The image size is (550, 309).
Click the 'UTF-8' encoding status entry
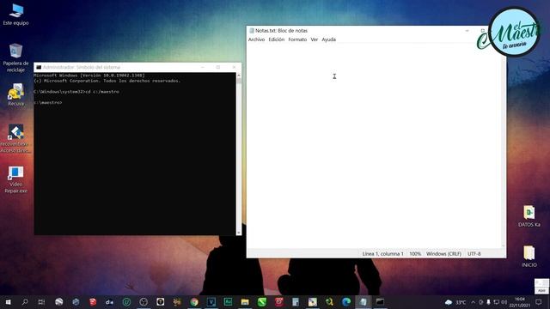click(474, 254)
